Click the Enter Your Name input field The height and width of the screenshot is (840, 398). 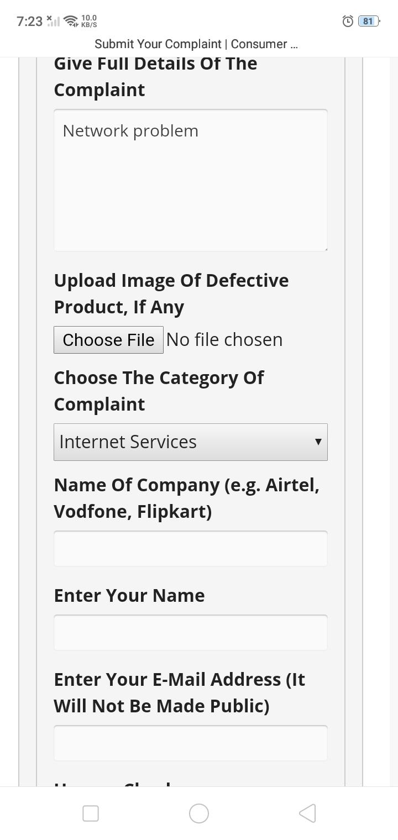click(191, 633)
